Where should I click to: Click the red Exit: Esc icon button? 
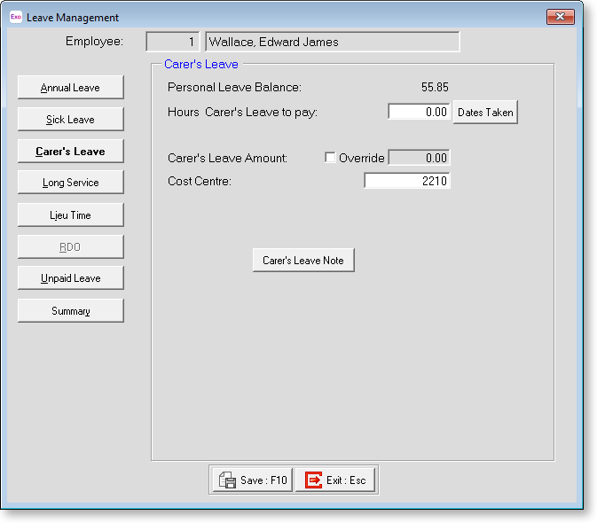(x=336, y=480)
